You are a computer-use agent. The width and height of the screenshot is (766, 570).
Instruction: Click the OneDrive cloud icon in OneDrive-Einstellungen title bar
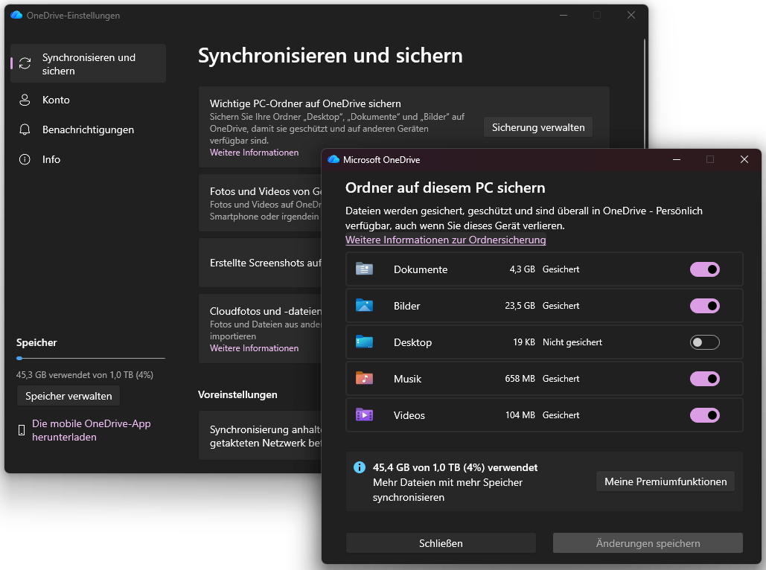(x=16, y=15)
